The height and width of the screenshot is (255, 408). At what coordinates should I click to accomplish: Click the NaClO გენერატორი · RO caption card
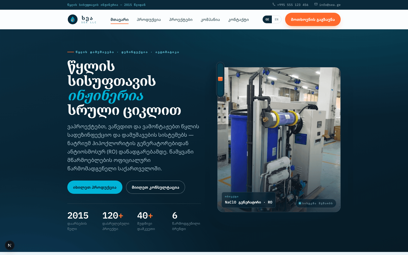[x=249, y=200]
